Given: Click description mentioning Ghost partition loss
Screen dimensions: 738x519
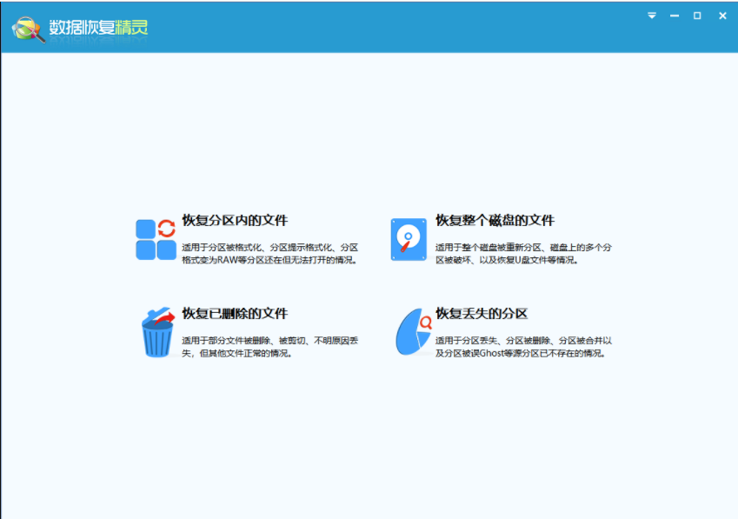Looking at the screenshot, I should click(x=523, y=347).
